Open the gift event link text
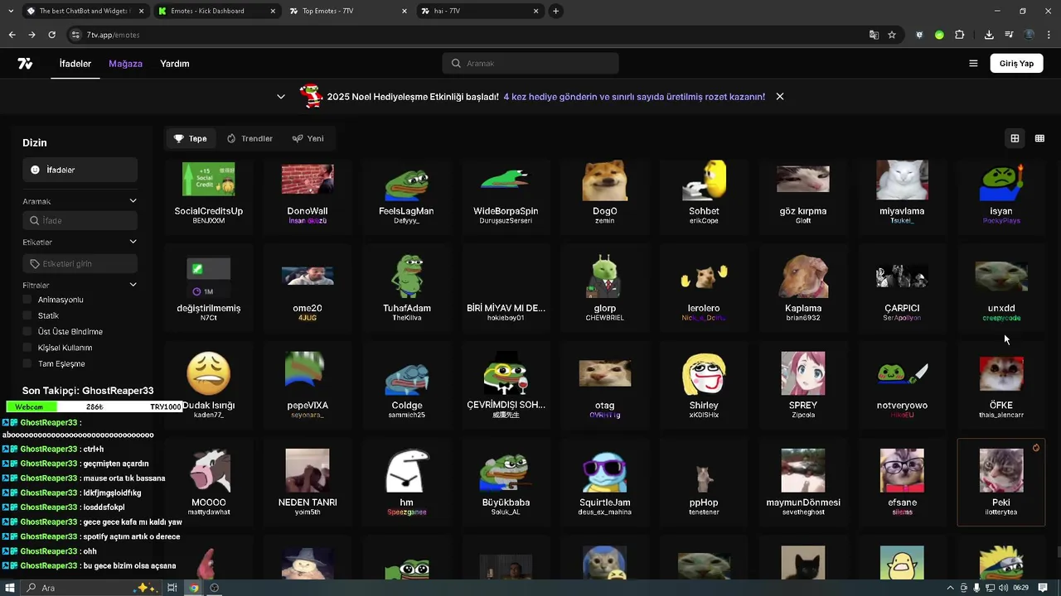 (x=634, y=97)
